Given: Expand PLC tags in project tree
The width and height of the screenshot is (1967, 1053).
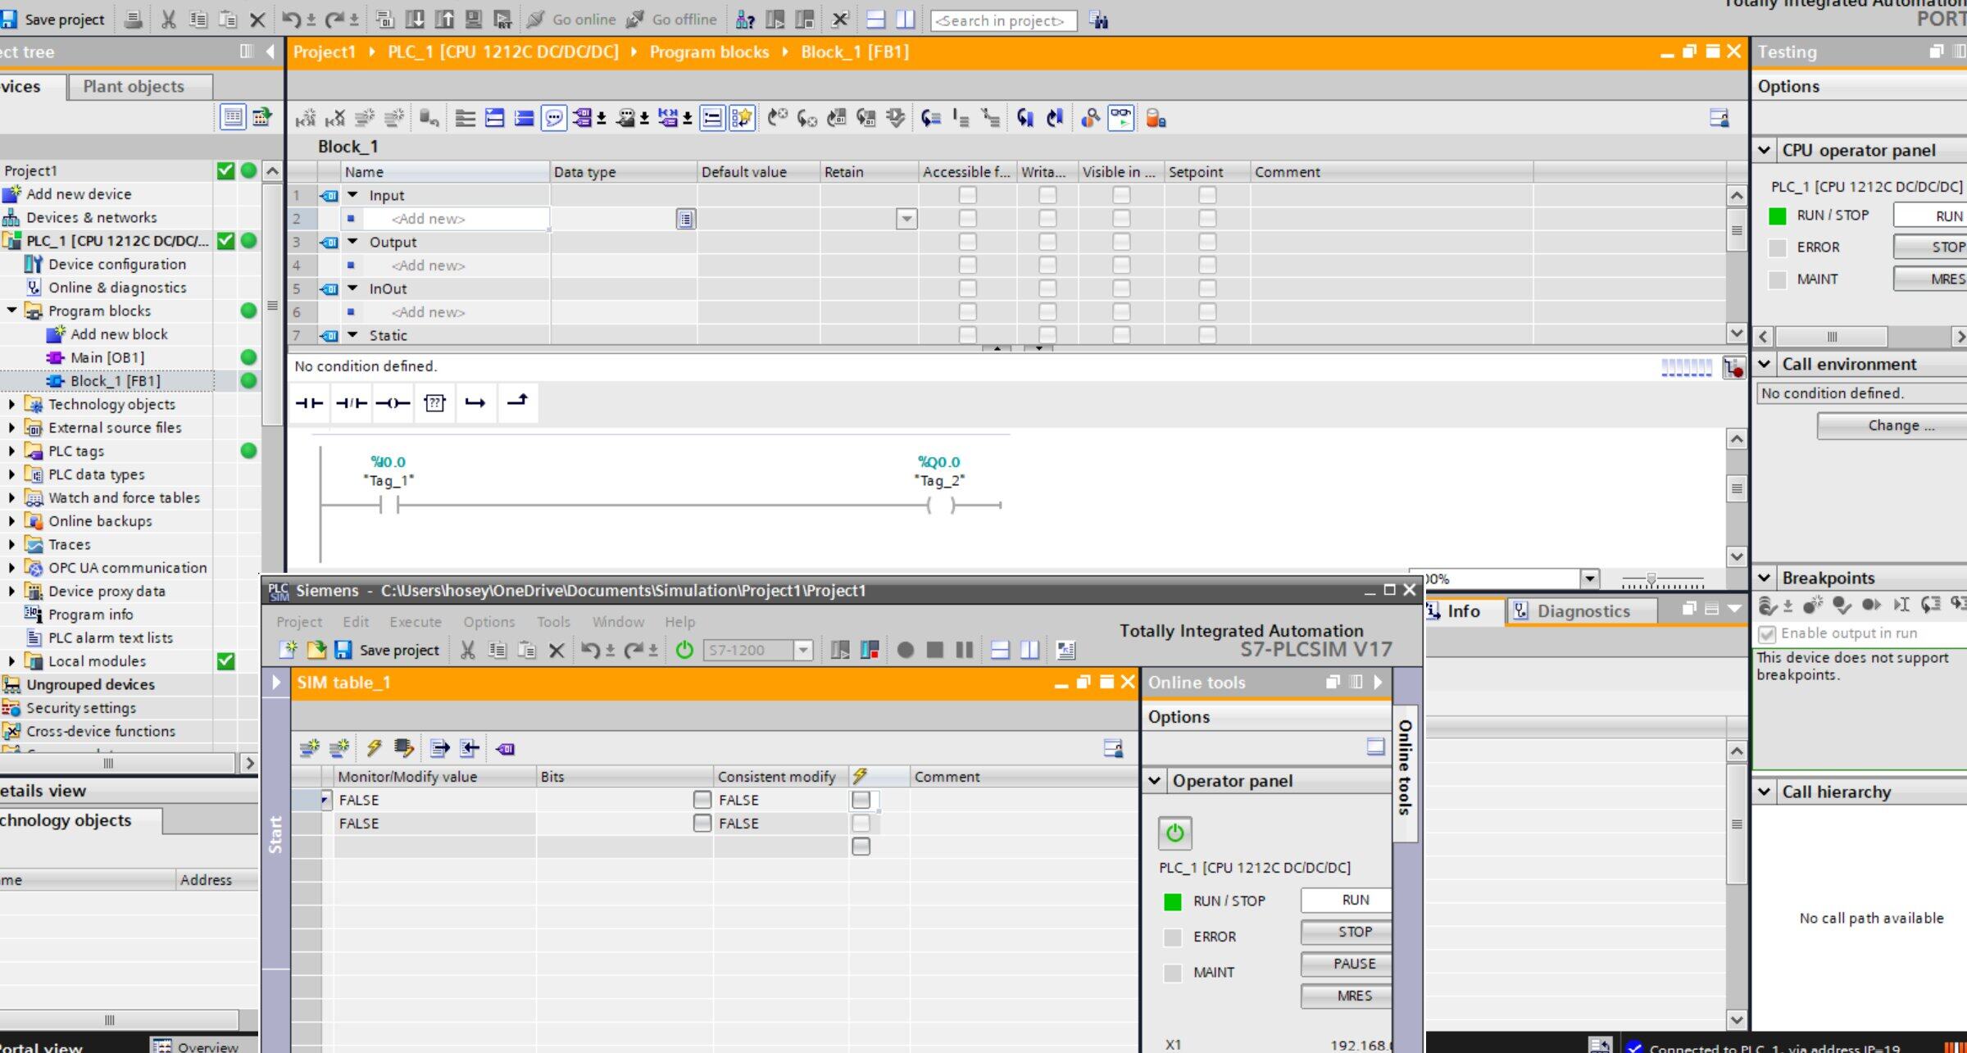Looking at the screenshot, I should click(x=11, y=451).
